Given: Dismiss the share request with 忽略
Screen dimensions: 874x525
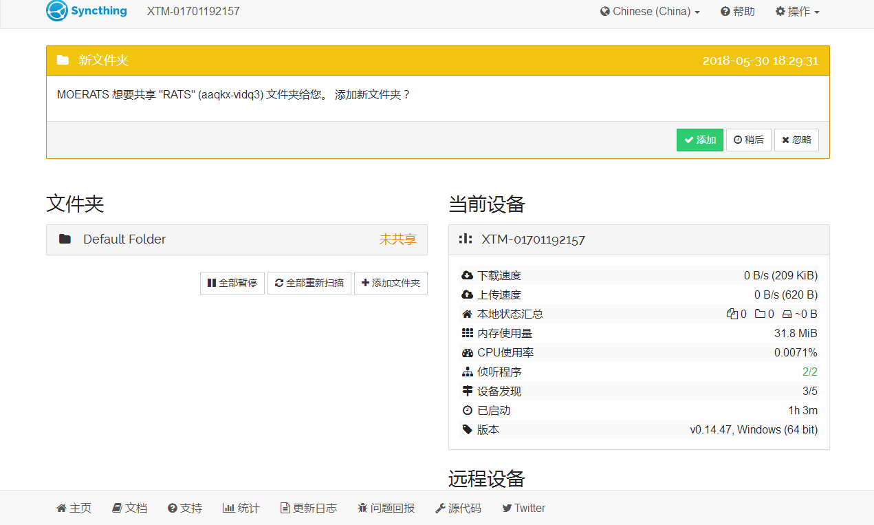Looking at the screenshot, I should [796, 140].
